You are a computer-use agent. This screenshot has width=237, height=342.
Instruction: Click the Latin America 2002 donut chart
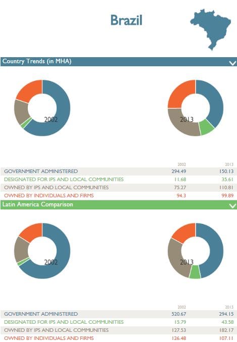click(42, 251)
